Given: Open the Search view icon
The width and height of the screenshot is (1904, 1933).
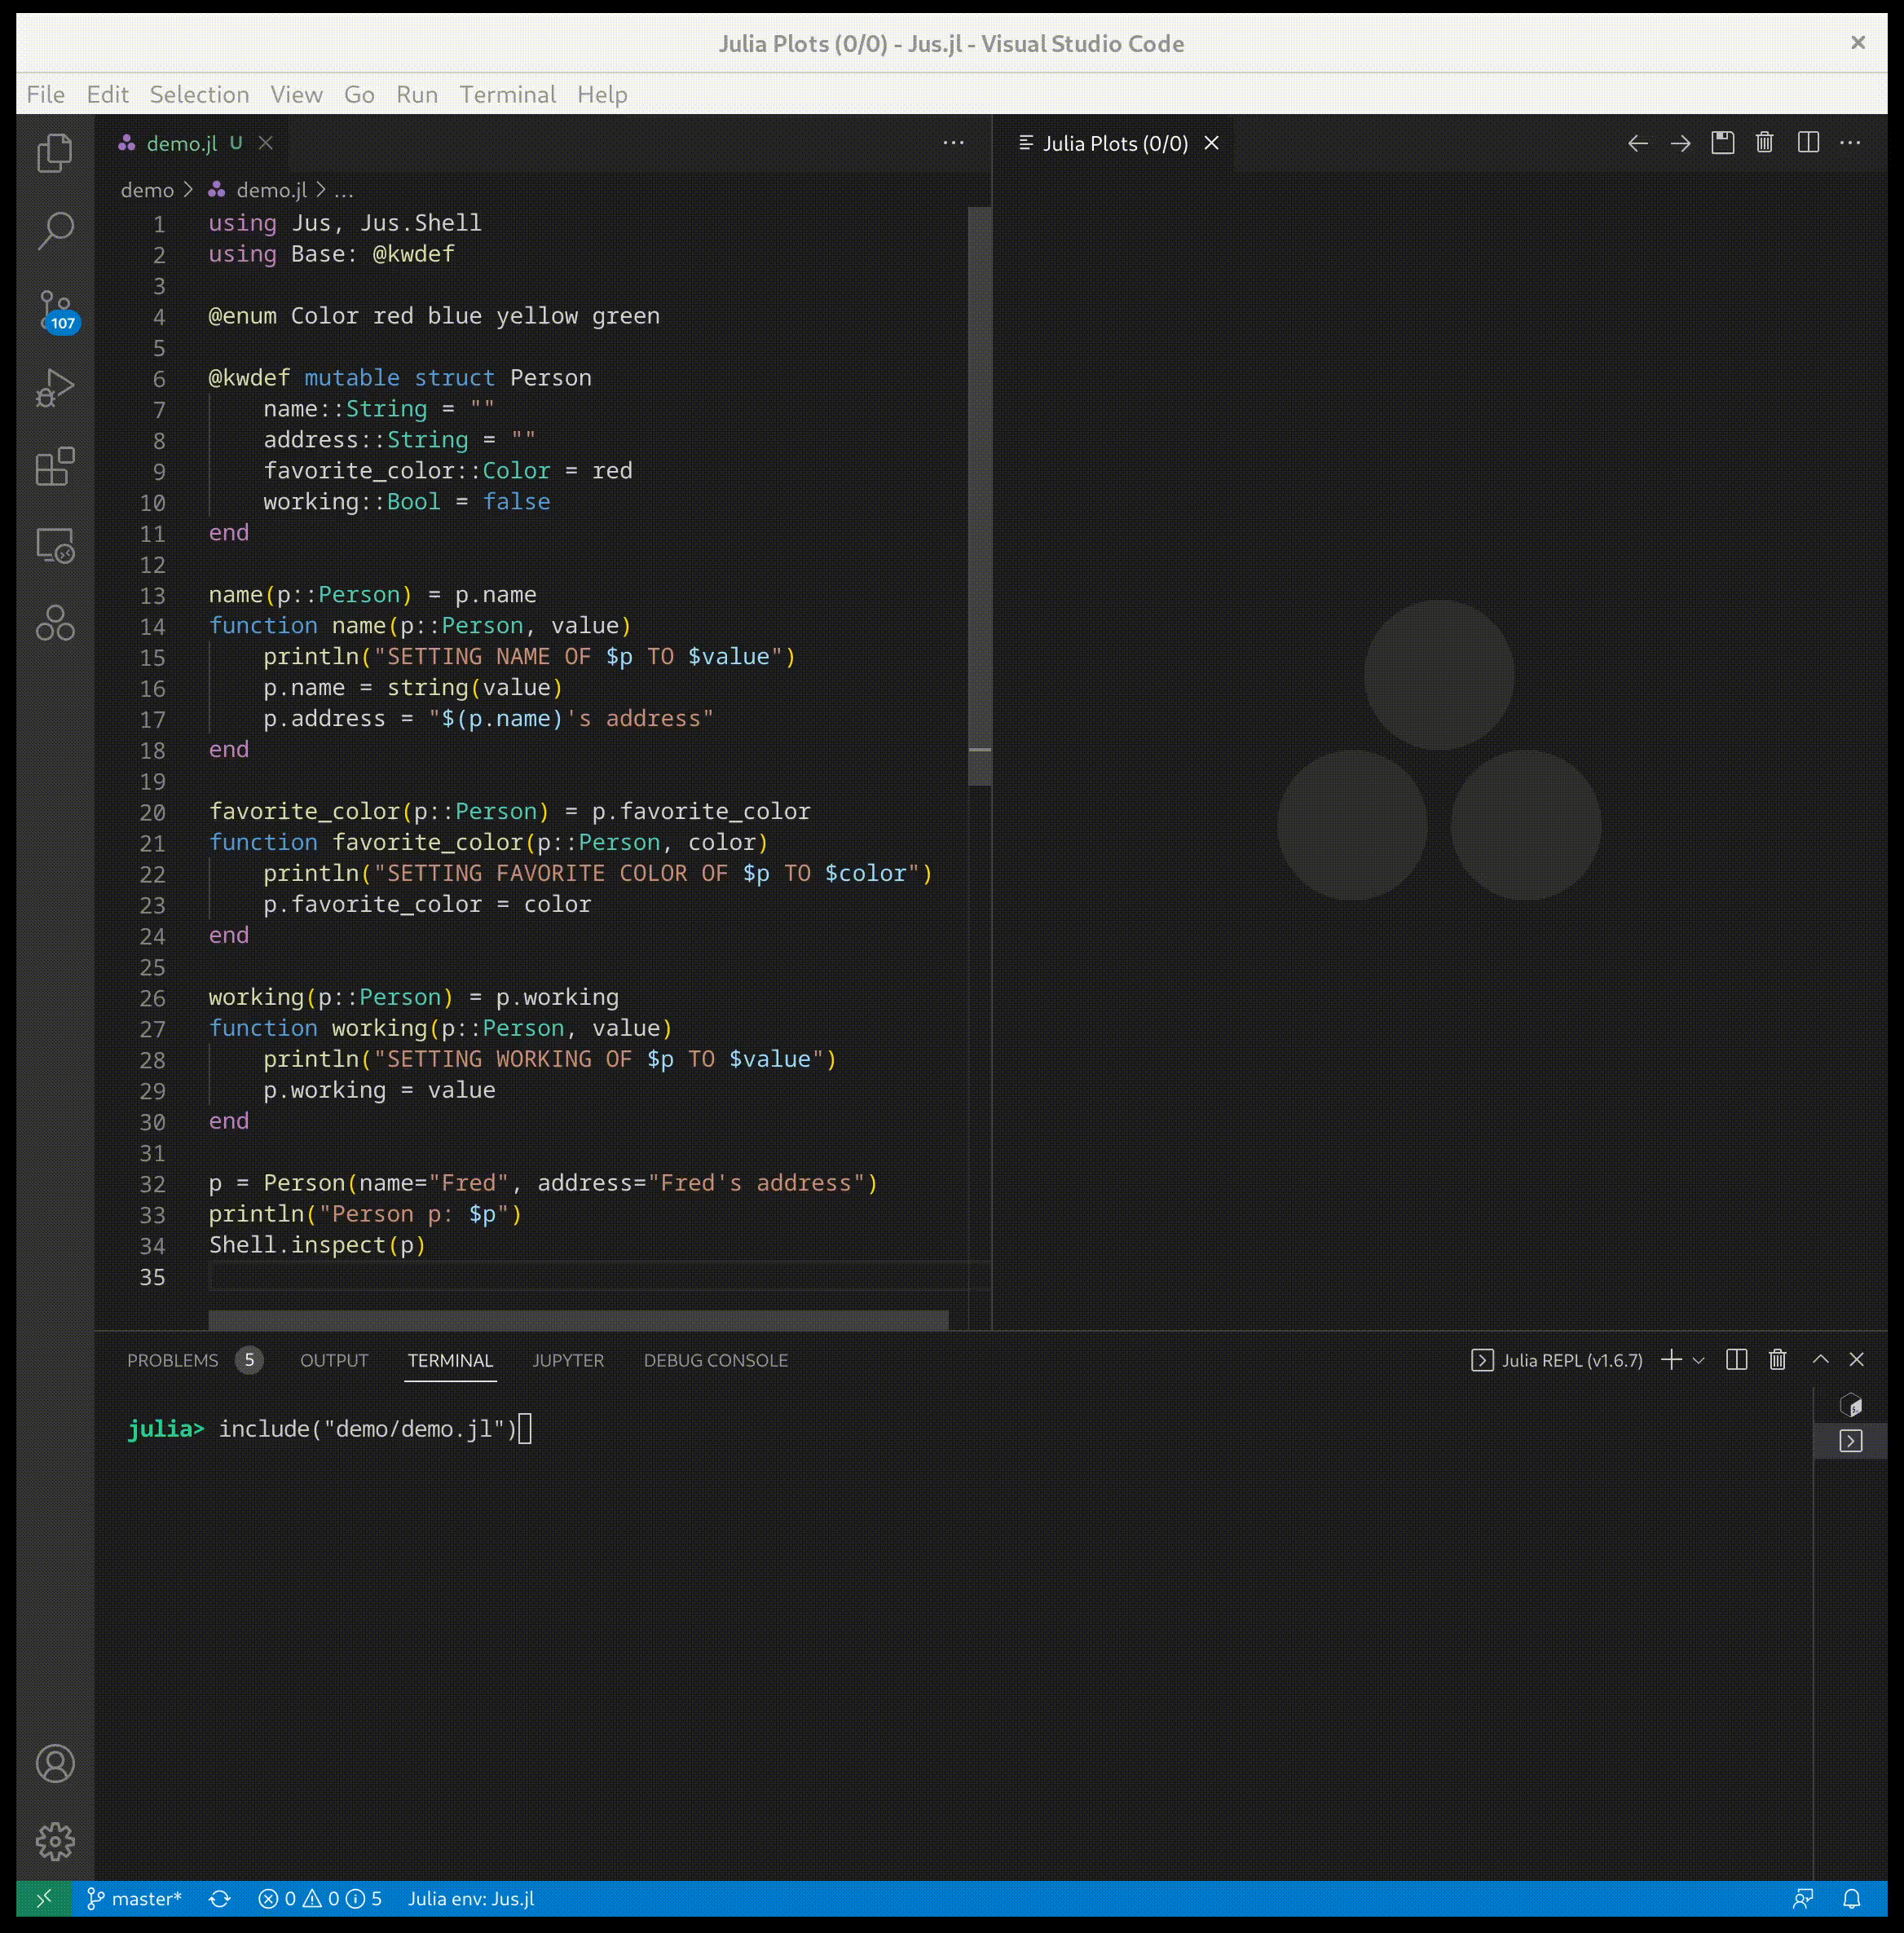Looking at the screenshot, I should click(55, 231).
